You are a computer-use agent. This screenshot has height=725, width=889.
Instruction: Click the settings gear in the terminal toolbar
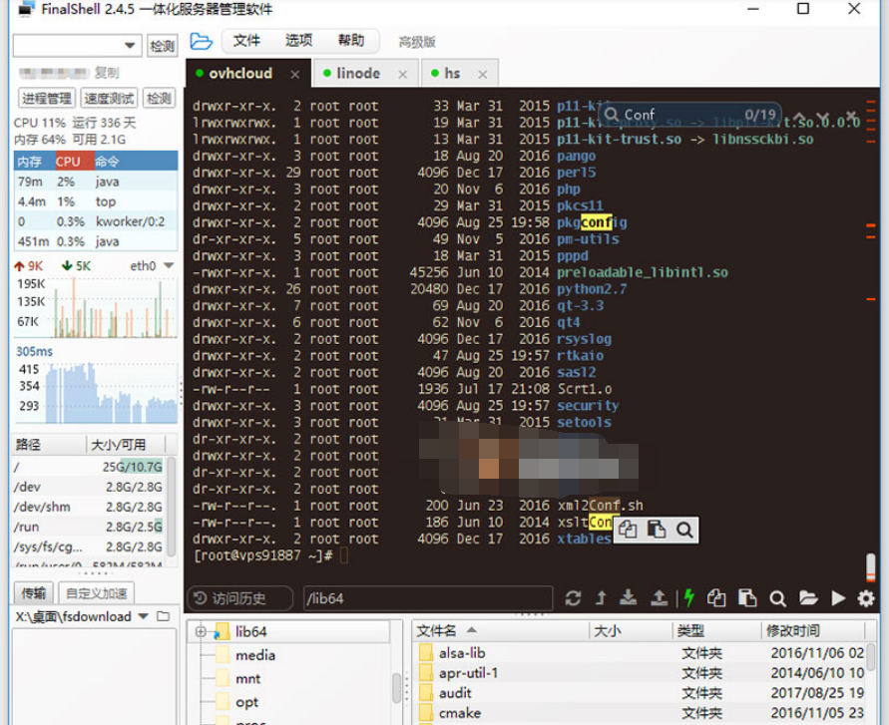tap(865, 598)
